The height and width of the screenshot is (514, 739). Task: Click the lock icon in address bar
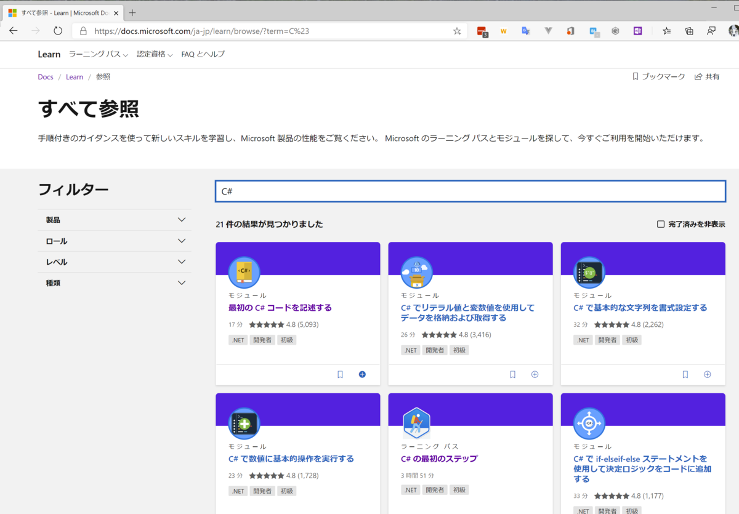coord(84,31)
